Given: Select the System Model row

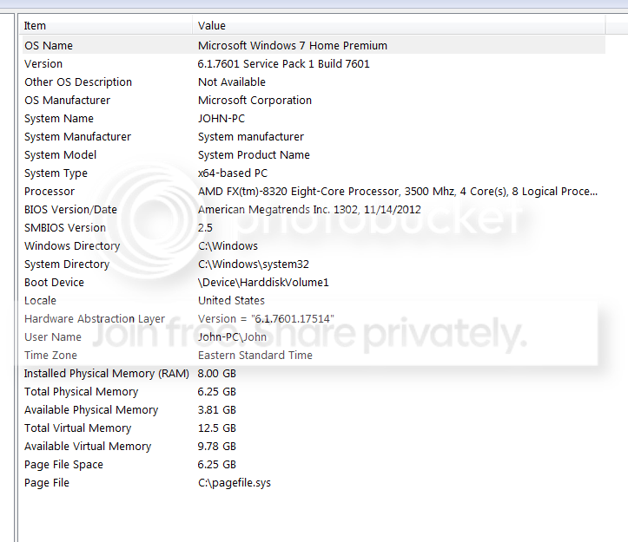Looking at the screenshot, I should point(61,154).
